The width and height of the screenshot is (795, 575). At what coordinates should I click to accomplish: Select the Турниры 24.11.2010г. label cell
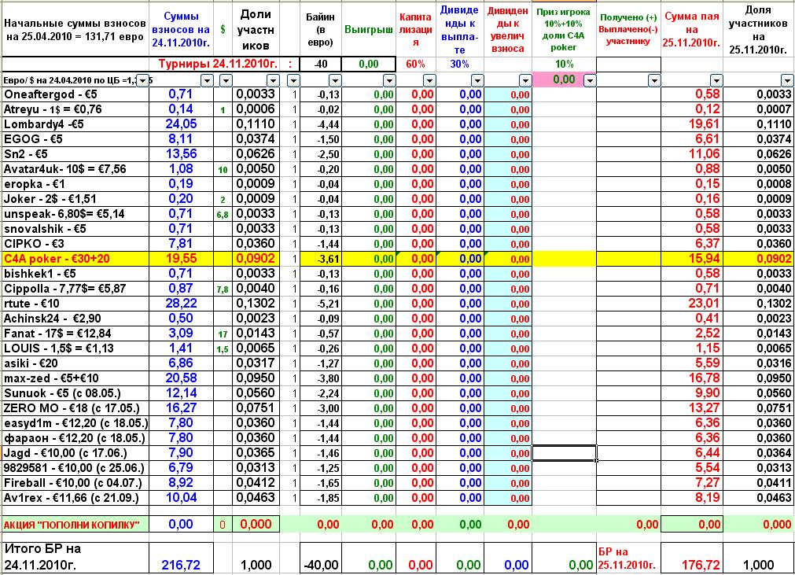pyautogui.click(x=218, y=64)
